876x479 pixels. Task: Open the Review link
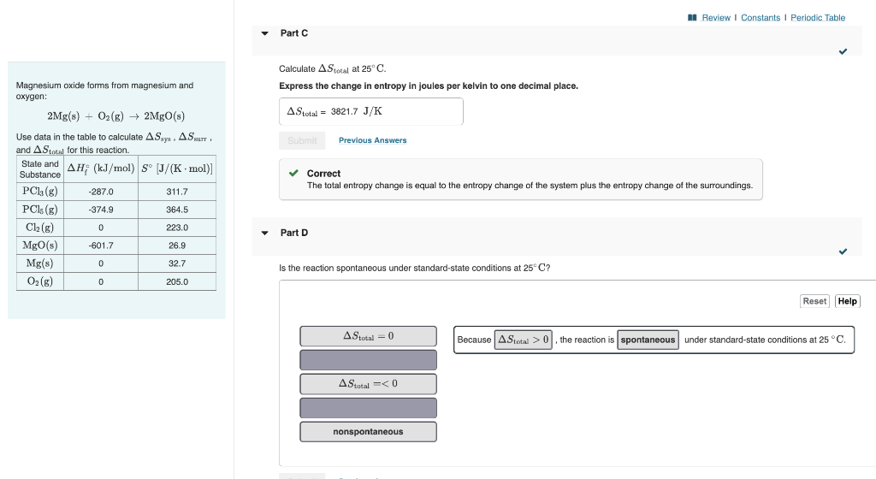(716, 18)
